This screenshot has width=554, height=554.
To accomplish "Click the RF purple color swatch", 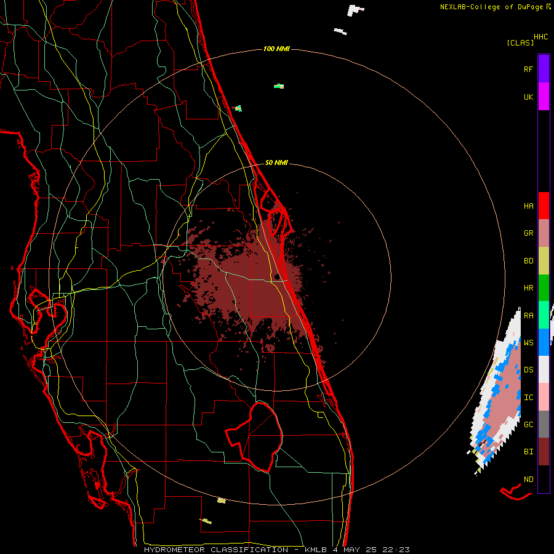I will 544,69.
